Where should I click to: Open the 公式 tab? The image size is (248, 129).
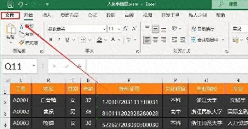[92, 15]
